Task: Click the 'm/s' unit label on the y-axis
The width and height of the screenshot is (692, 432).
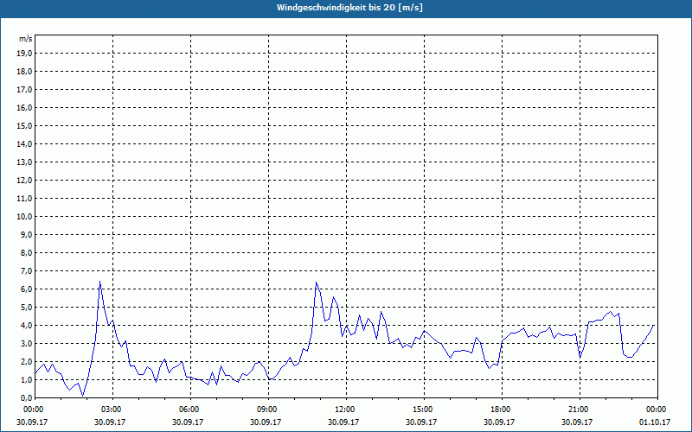Action: 26,39
